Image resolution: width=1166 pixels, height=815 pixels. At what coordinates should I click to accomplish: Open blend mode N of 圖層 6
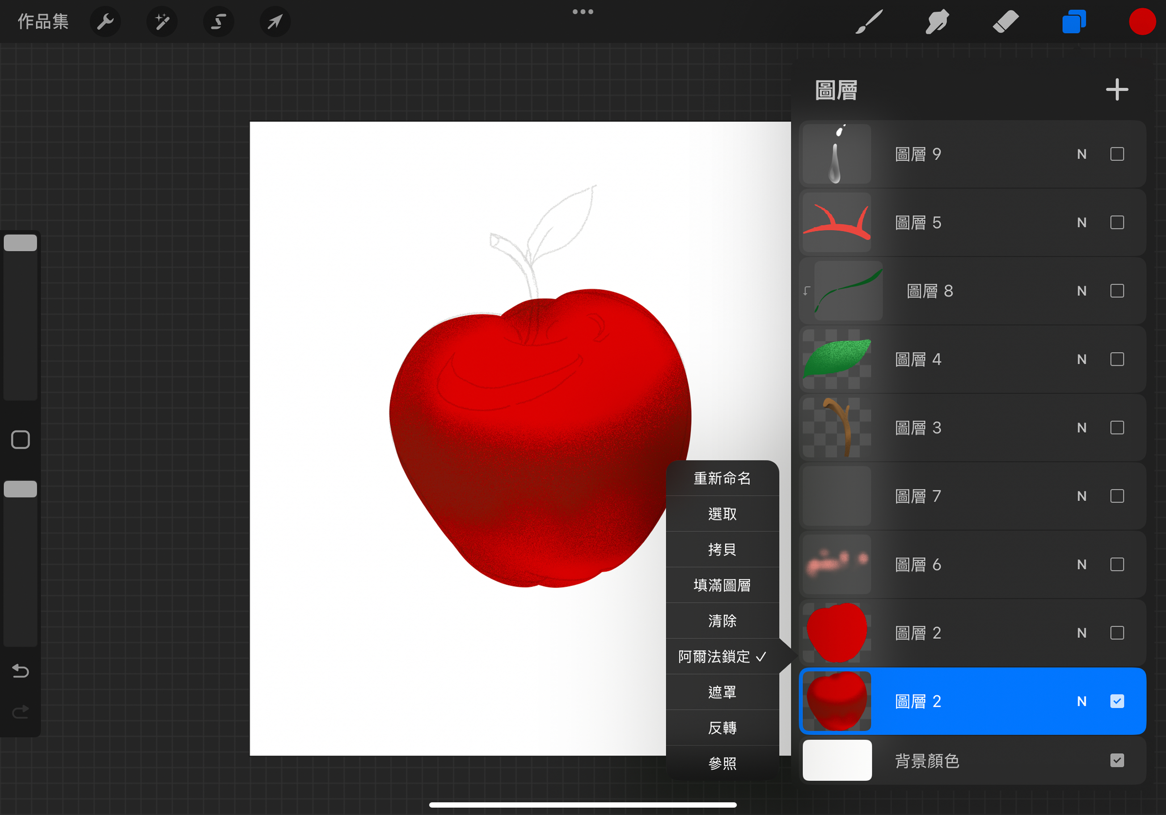[1082, 565]
